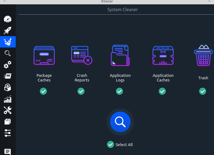Click the System Cleaner heading
The height and width of the screenshot is (155, 214).
122,10
